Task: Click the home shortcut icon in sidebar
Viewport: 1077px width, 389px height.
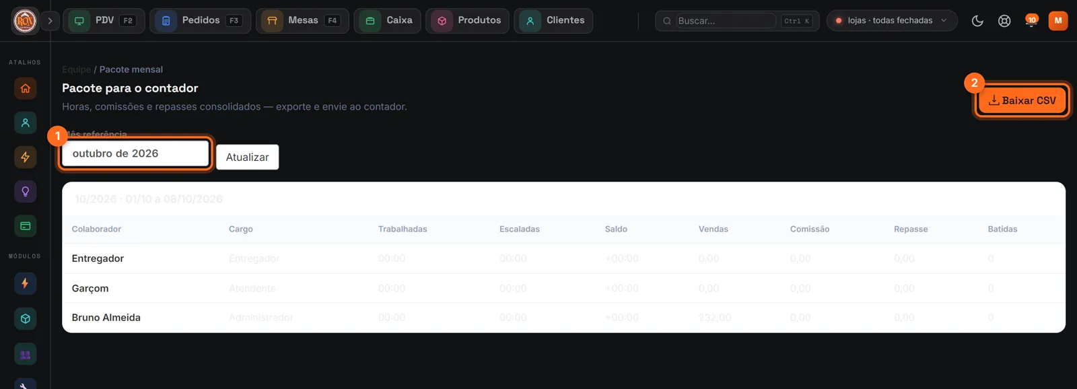Action: (26, 88)
